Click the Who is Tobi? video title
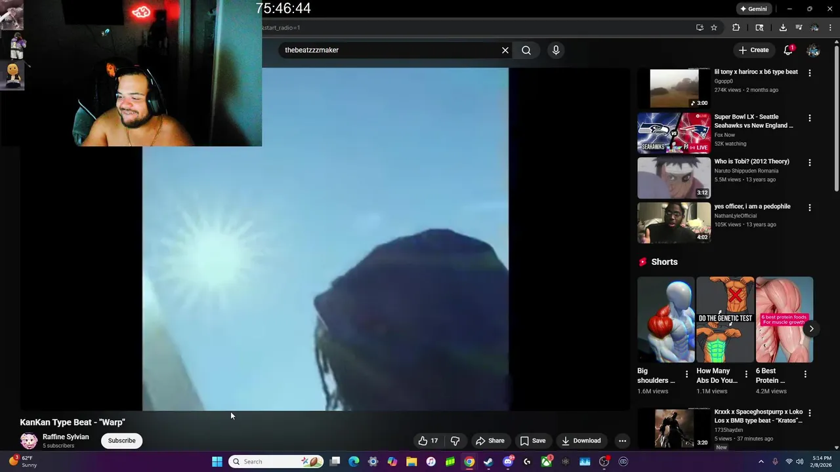The image size is (840, 472). point(751,161)
